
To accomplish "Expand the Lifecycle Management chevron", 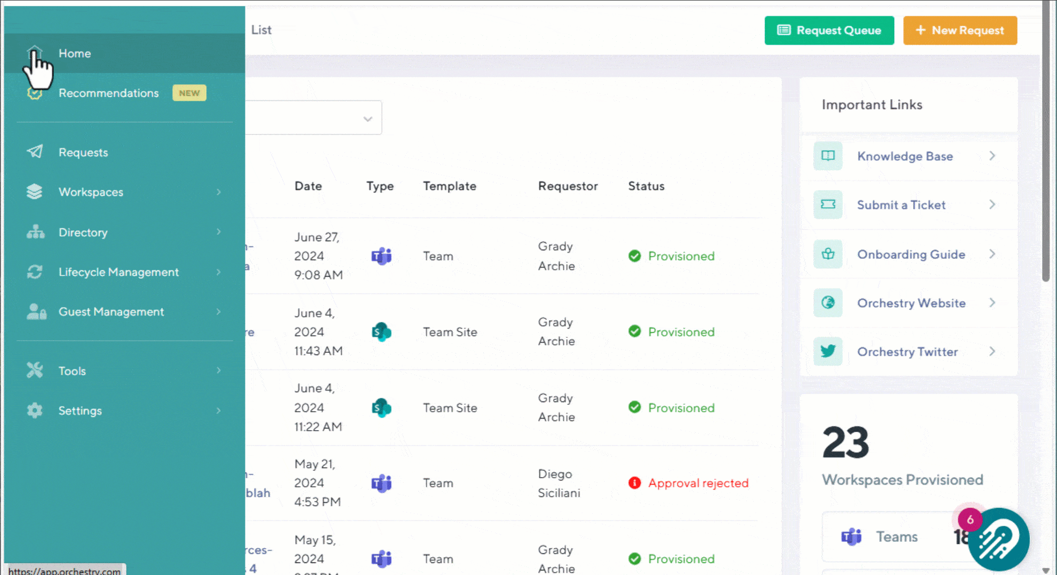I will [218, 272].
